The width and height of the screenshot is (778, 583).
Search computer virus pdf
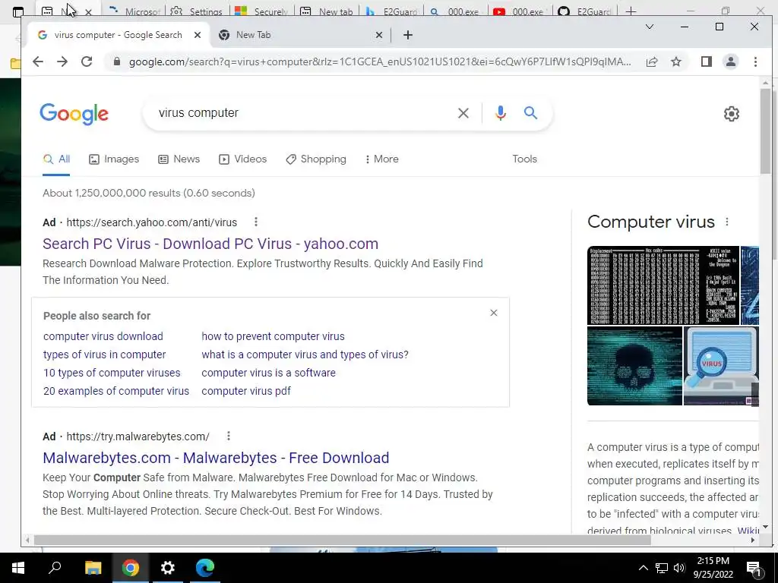pos(246,391)
